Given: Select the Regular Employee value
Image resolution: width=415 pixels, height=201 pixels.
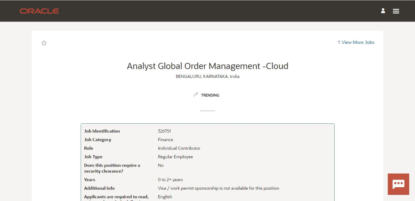Looking at the screenshot, I should [x=175, y=157].
